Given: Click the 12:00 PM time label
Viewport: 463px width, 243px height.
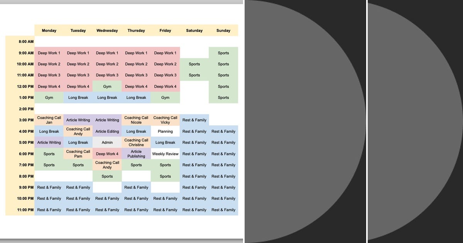Looking at the screenshot, I should pyautogui.click(x=26, y=86).
